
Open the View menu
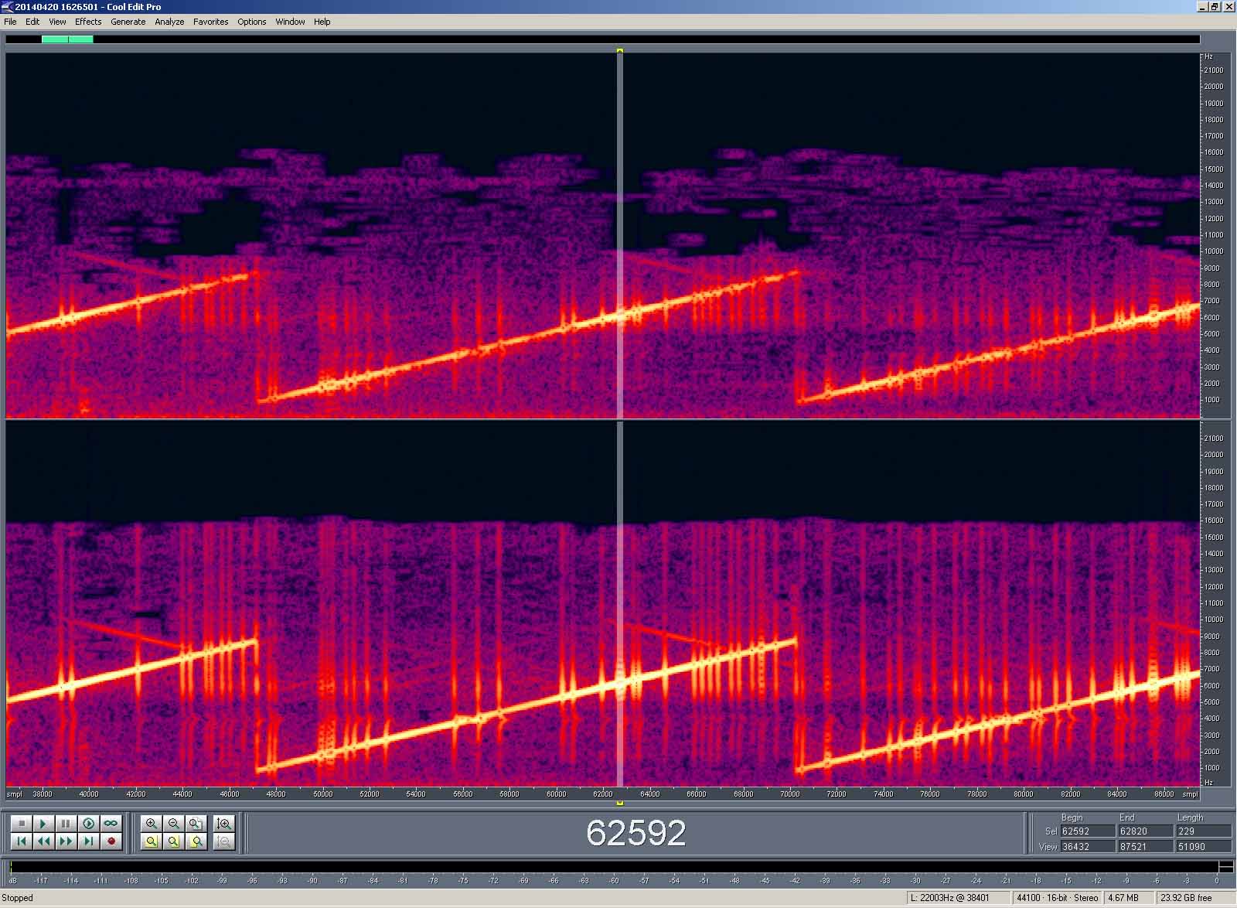coord(57,22)
